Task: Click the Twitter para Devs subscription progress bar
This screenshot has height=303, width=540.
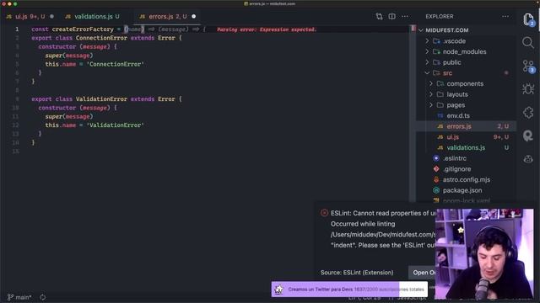Action: (x=349, y=290)
